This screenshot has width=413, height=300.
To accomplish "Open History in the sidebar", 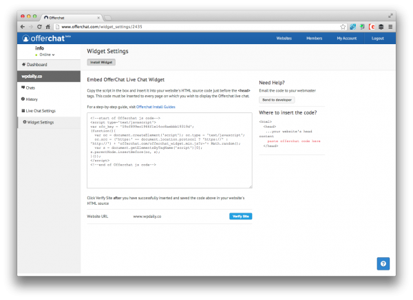I will (49, 99).
